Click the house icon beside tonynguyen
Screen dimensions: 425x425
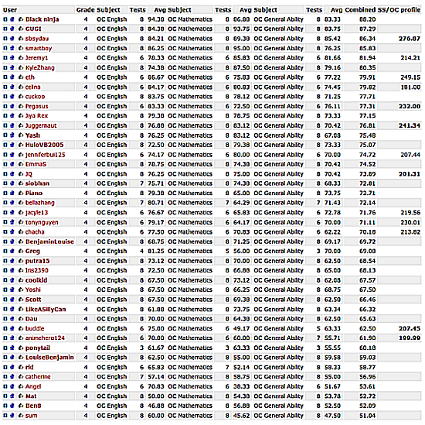21,222
